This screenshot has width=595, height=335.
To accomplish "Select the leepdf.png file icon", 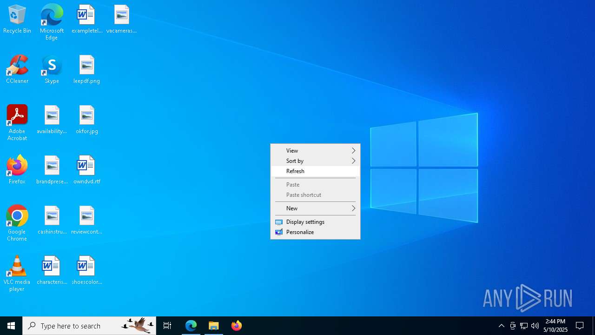I will 86,70.
